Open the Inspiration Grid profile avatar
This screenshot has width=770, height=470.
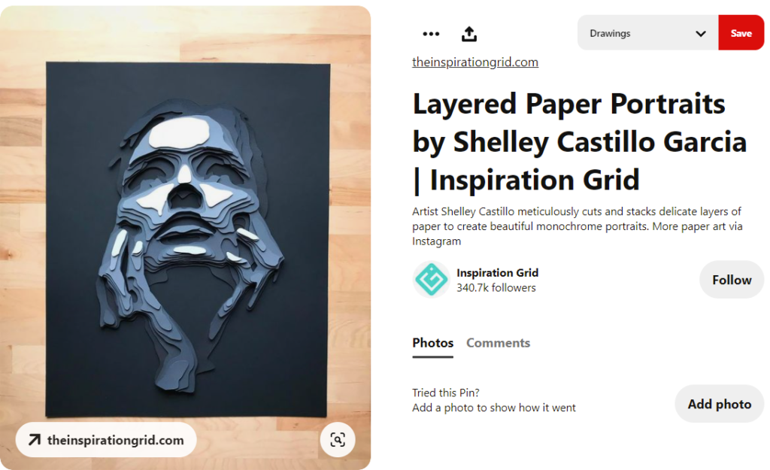pos(431,280)
